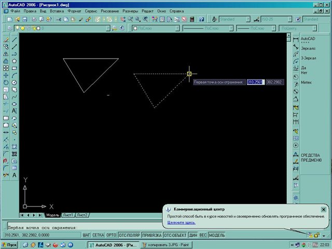Click the Move modify tool
This screenshot has height=249, width=332.
tap(6, 75)
